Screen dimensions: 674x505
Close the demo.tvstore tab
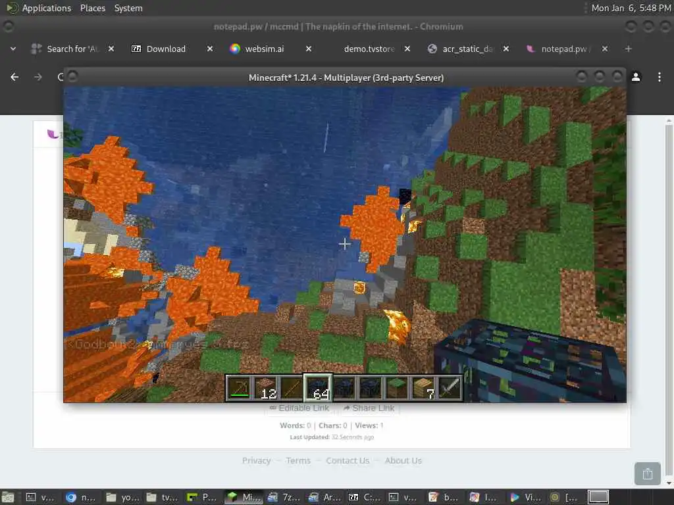(407, 49)
